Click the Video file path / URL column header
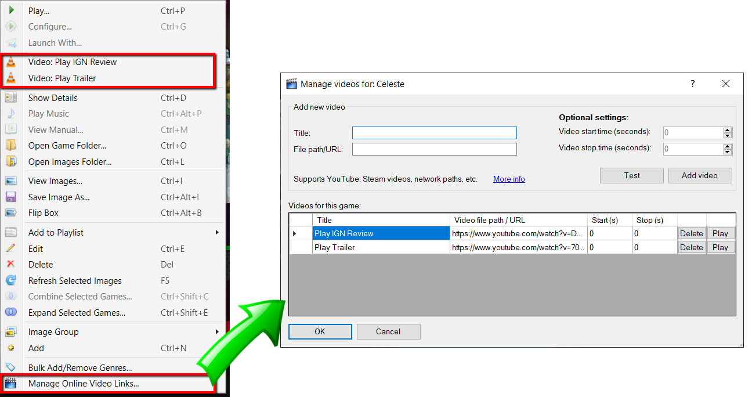752x397 pixels. click(519, 220)
